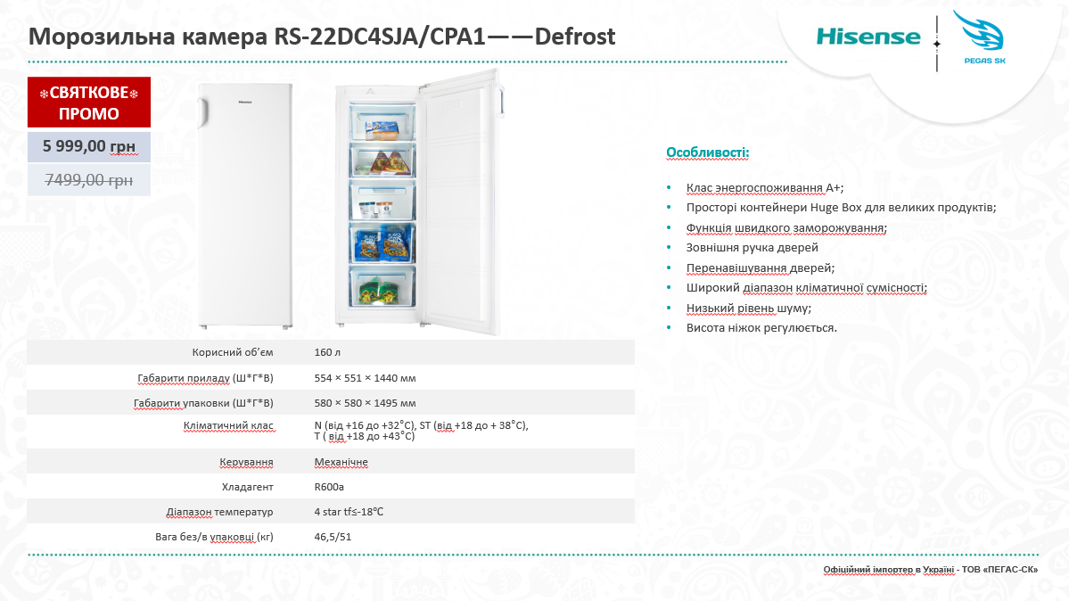Click the value 46,5/51
Image resolution: width=1069 pixels, height=601 pixels.
tap(333, 537)
